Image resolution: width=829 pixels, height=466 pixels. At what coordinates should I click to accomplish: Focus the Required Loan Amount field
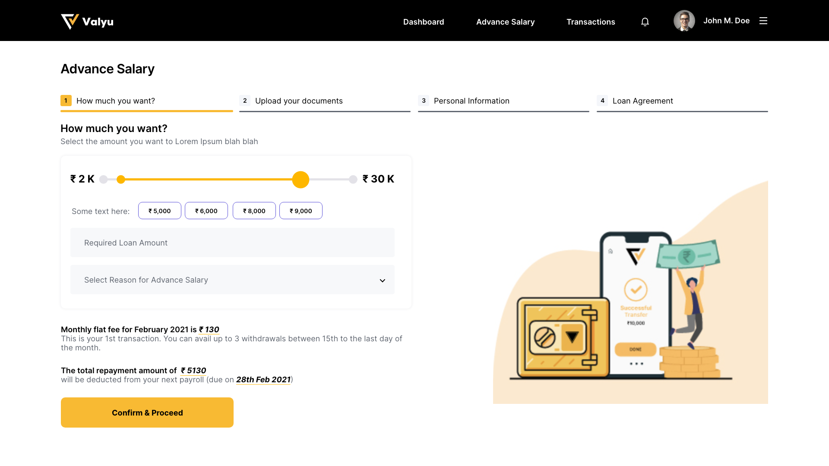(x=232, y=243)
